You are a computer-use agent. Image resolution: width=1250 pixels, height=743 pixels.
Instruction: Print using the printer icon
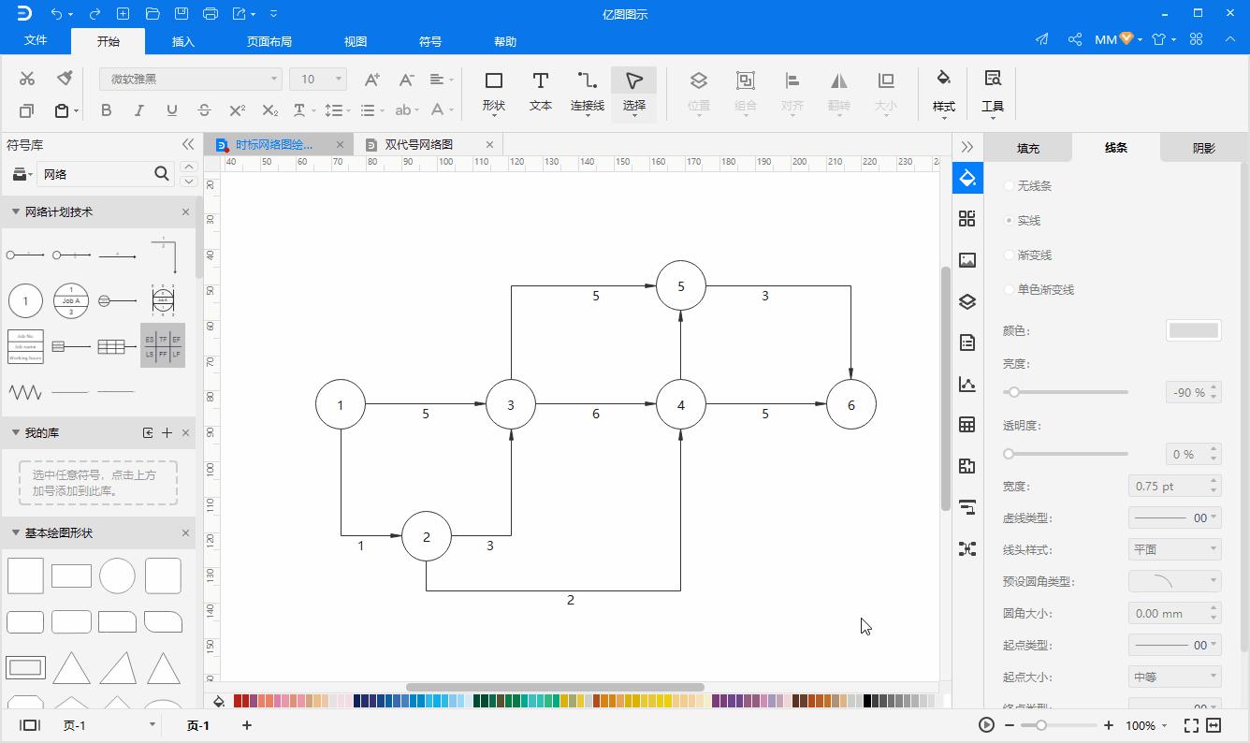pyautogui.click(x=211, y=14)
